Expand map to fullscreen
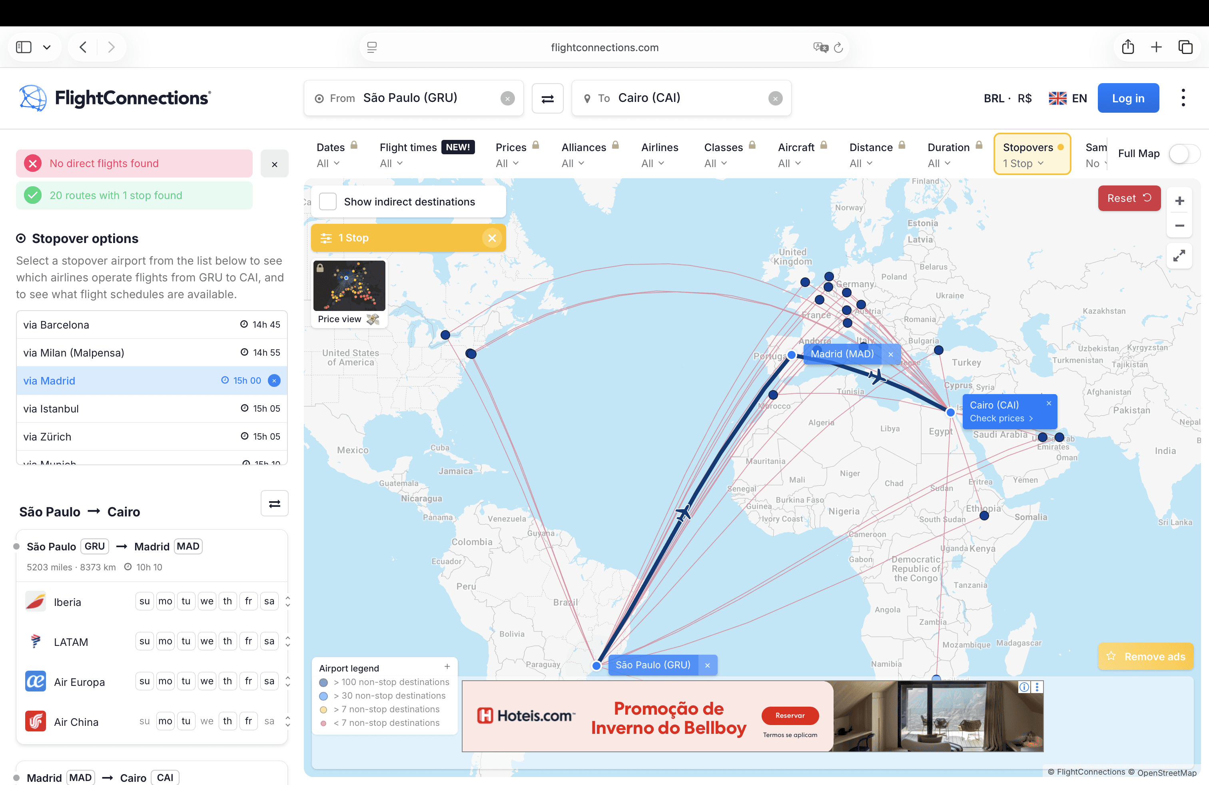This screenshot has width=1209, height=785. [x=1179, y=255]
